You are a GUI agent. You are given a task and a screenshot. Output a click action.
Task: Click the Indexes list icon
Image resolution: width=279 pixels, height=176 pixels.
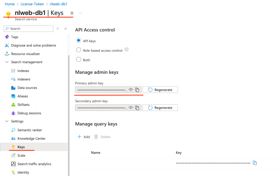point(13,71)
